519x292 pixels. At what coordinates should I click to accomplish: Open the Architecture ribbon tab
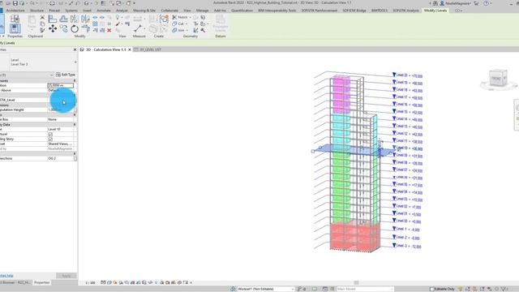tap(15, 11)
